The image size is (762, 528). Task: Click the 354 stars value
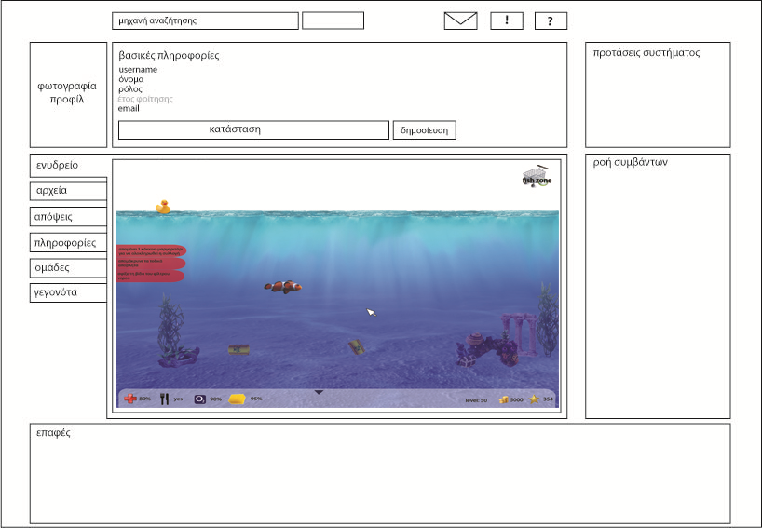pyautogui.click(x=548, y=399)
